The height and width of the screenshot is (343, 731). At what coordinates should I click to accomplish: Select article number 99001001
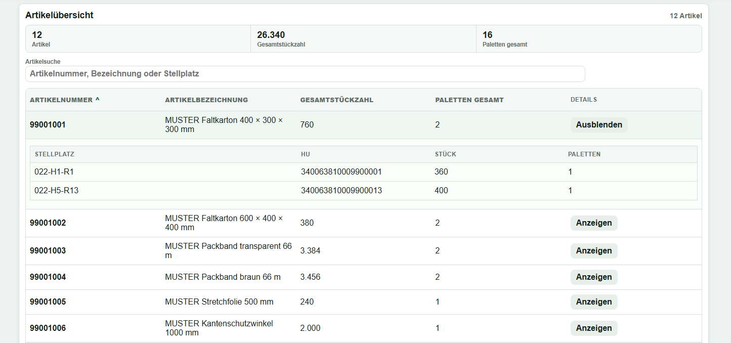coord(48,125)
